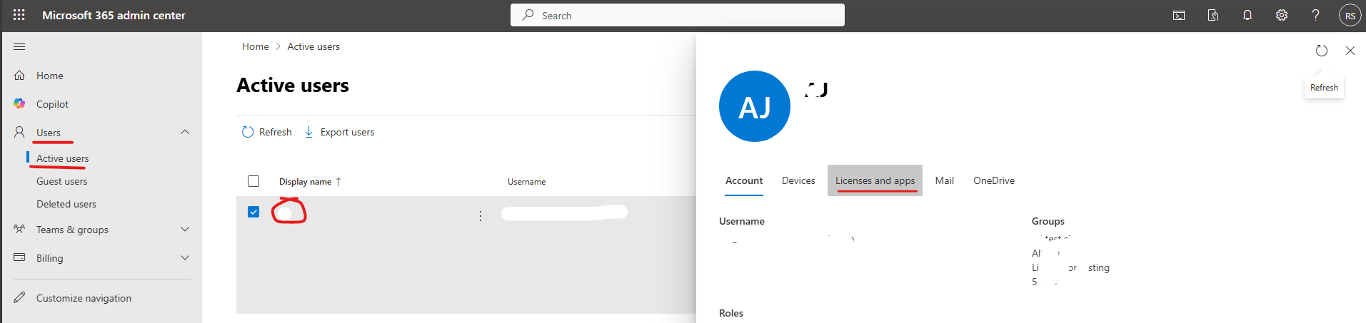Collapse the Users section chevron
The height and width of the screenshot is (323, 1366).
click(x=185, y=132)
